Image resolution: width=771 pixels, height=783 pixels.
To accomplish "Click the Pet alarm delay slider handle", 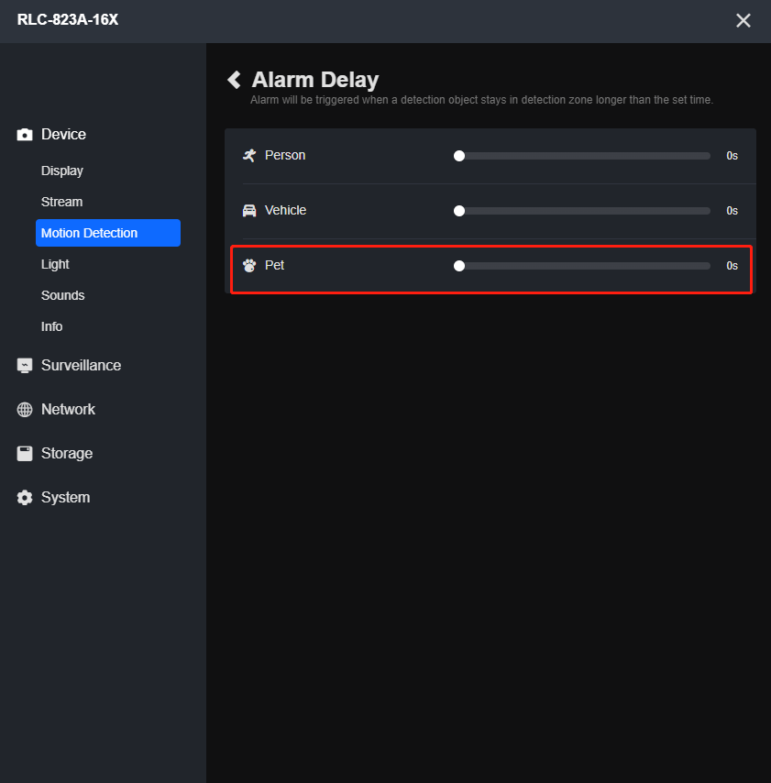I will (x=459, y=266).
